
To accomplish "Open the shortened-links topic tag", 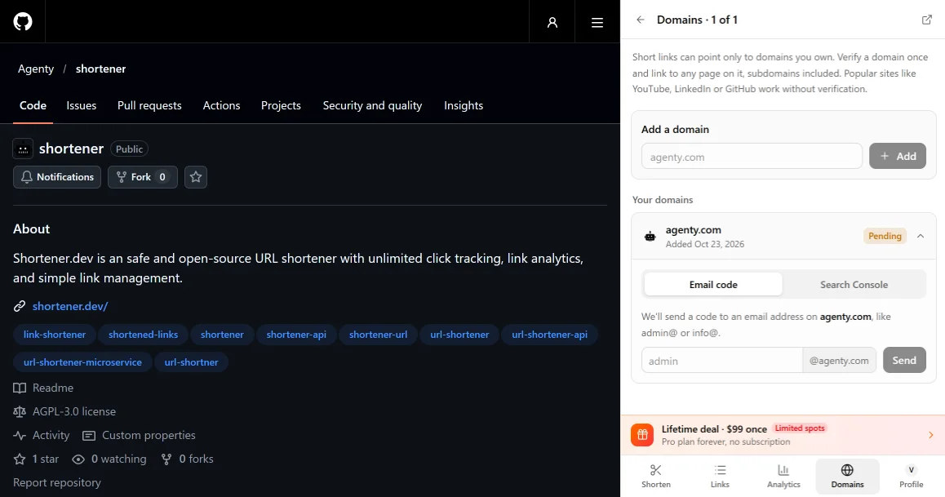I will pos(144,335).
